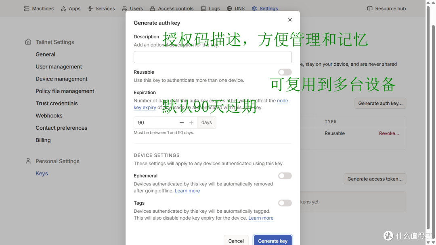Toggle the Reusable switch

(x=285, y=72)
